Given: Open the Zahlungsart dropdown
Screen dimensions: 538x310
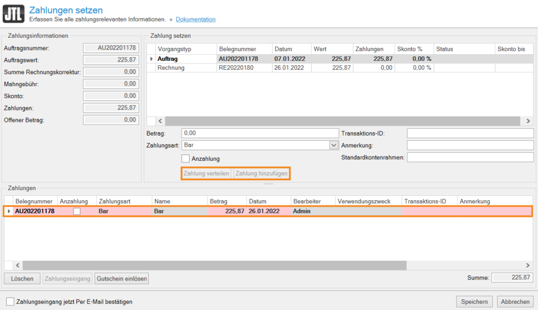Looking at the screenshot, I should pos(333,145).
